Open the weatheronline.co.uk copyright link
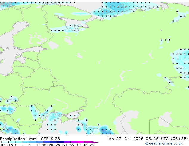 click(x=164, y=144)
